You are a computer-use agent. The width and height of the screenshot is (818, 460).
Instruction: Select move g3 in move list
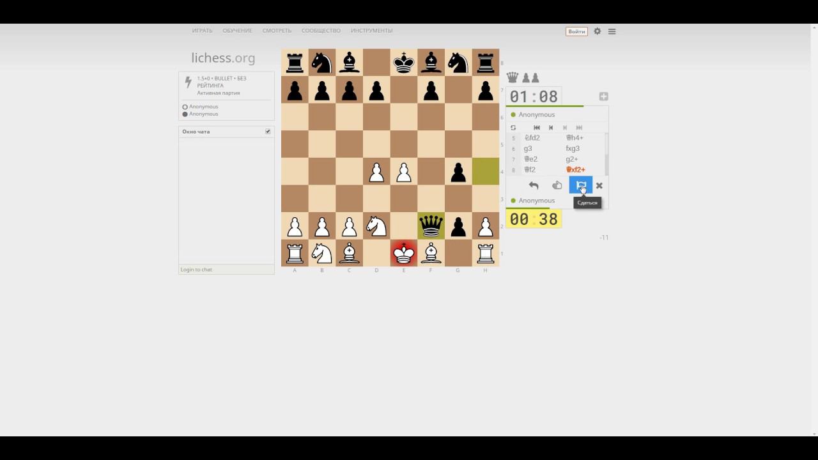point(528,148)
